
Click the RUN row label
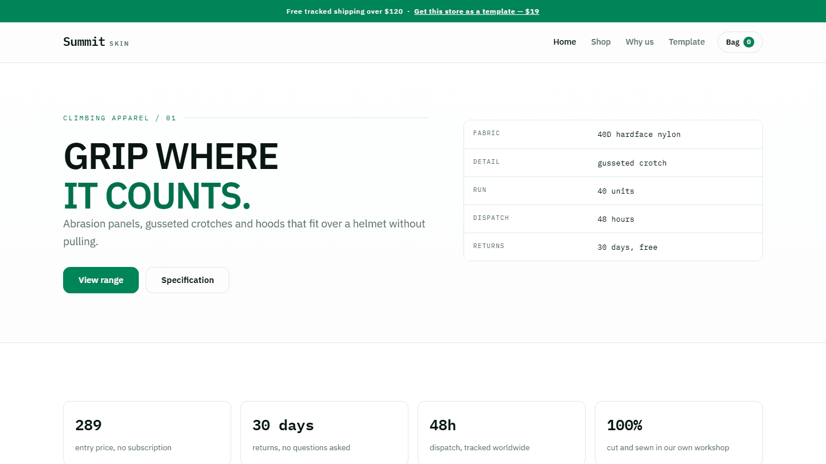tap(480, 190)
